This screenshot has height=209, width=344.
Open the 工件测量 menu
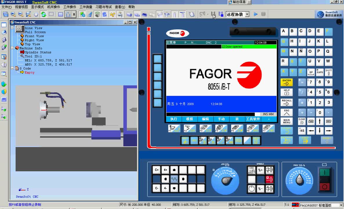pos(86,7)
